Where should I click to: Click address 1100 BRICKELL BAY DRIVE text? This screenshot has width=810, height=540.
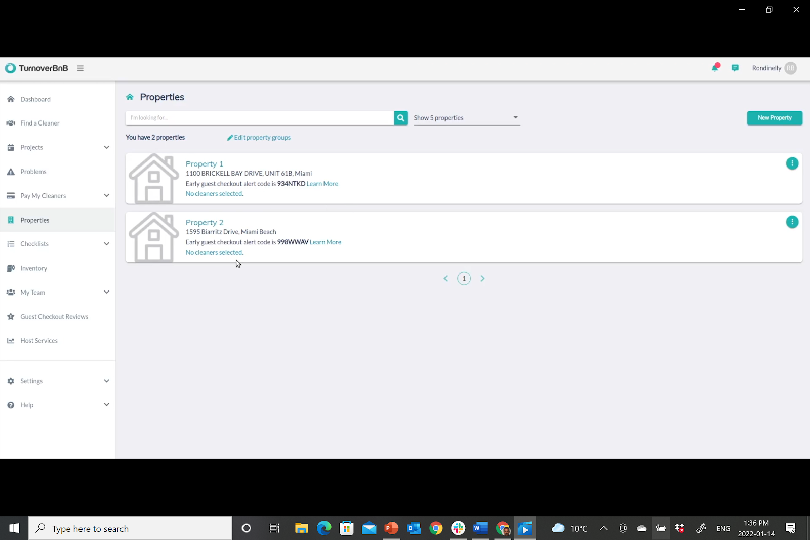click(249, 174)
